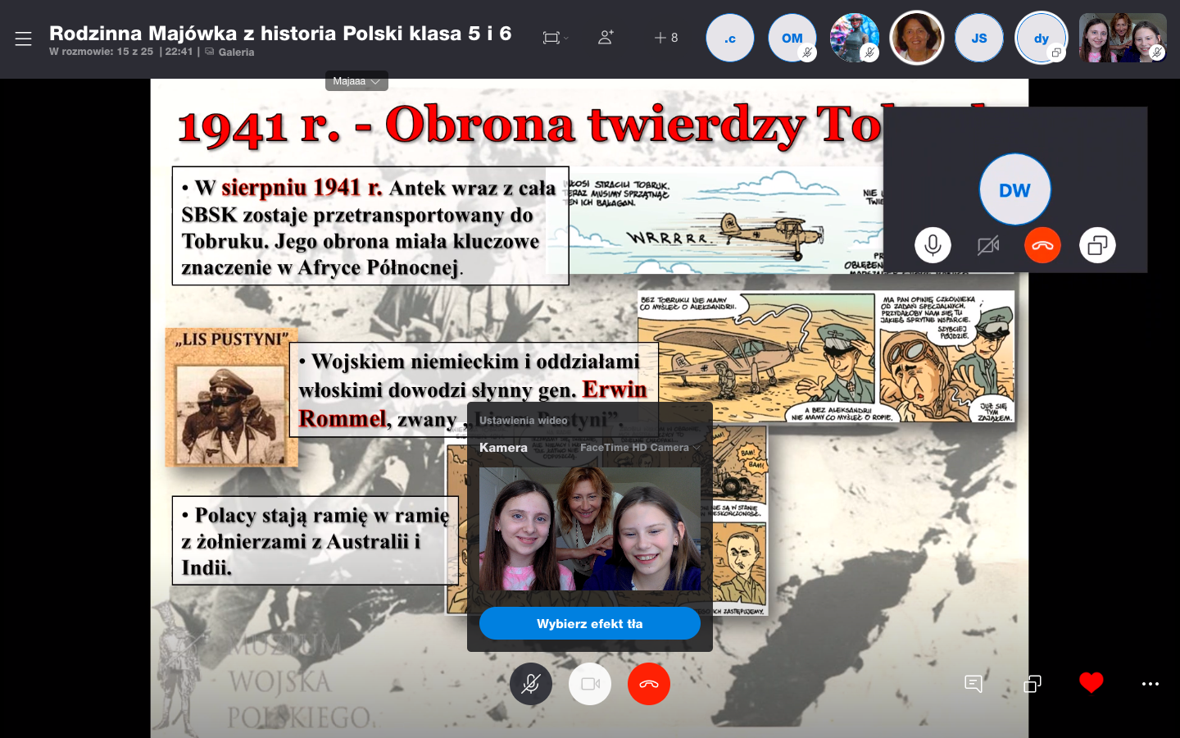Send a heart reaction
The image size is (1180, 738).
1091,683
